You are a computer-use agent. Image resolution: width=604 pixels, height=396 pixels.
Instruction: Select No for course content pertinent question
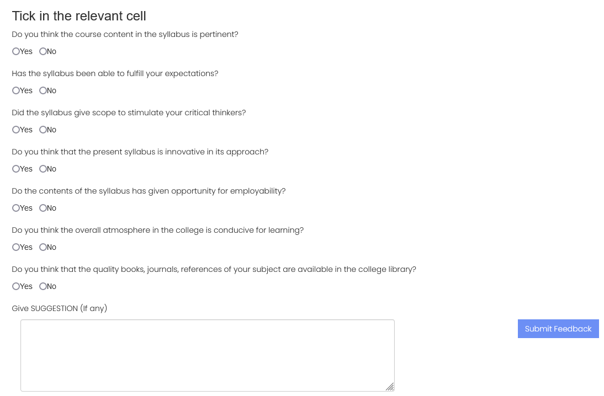pyautogui.click(x=43, y=51)
